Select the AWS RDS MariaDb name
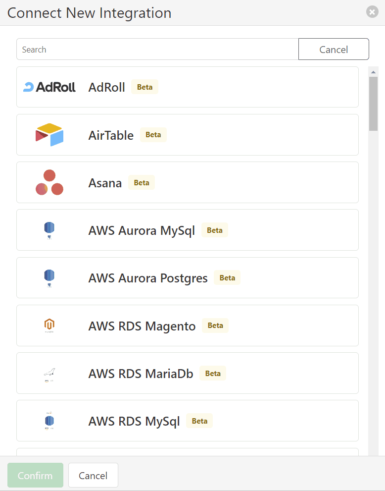The height and width of the screenshot is (491, 385). pyautogui.click(x=141, y=374)
